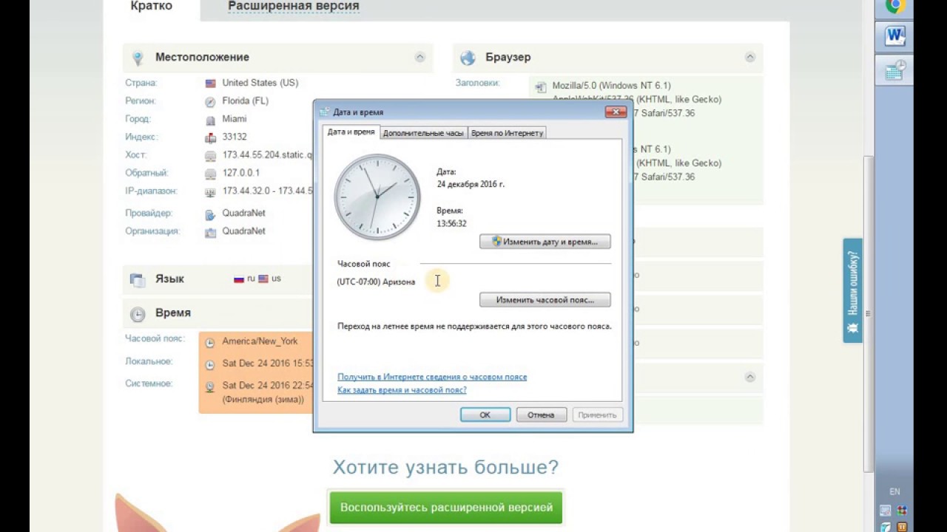The width and height of the screenshot is (947, 532).
Task: Close the Дата и время dialog
Action: tap(616, 112)
